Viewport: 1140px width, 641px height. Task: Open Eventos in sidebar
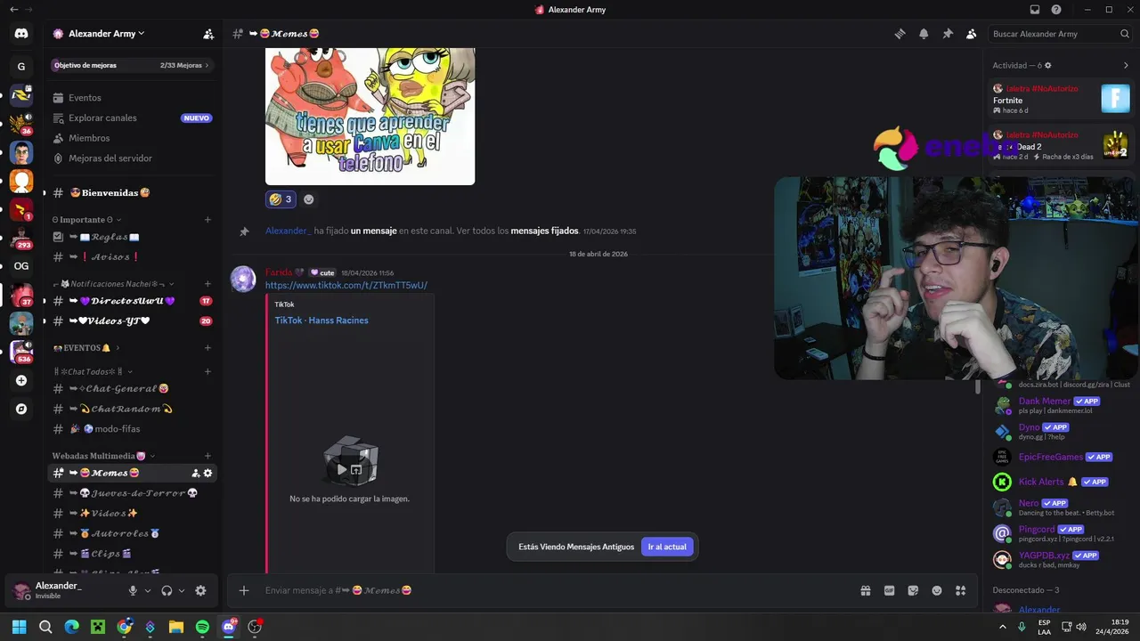pyautogui.click(x=131, y=98)
